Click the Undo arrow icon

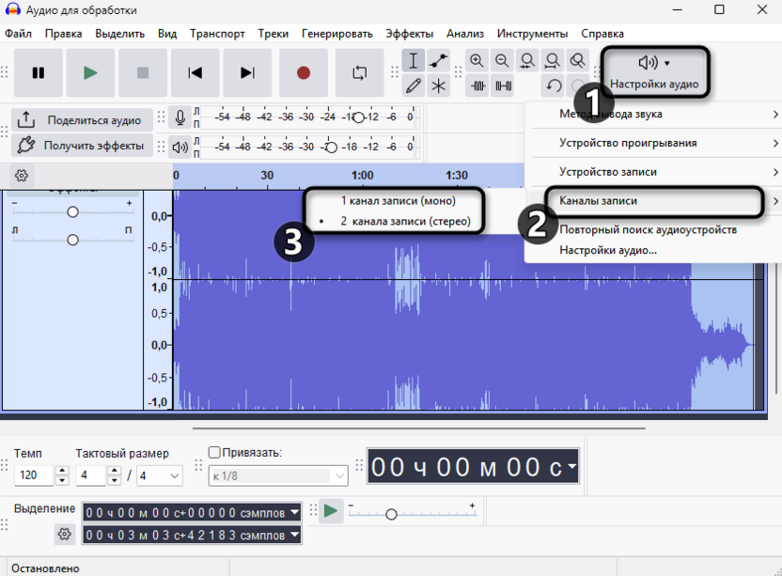553,86
